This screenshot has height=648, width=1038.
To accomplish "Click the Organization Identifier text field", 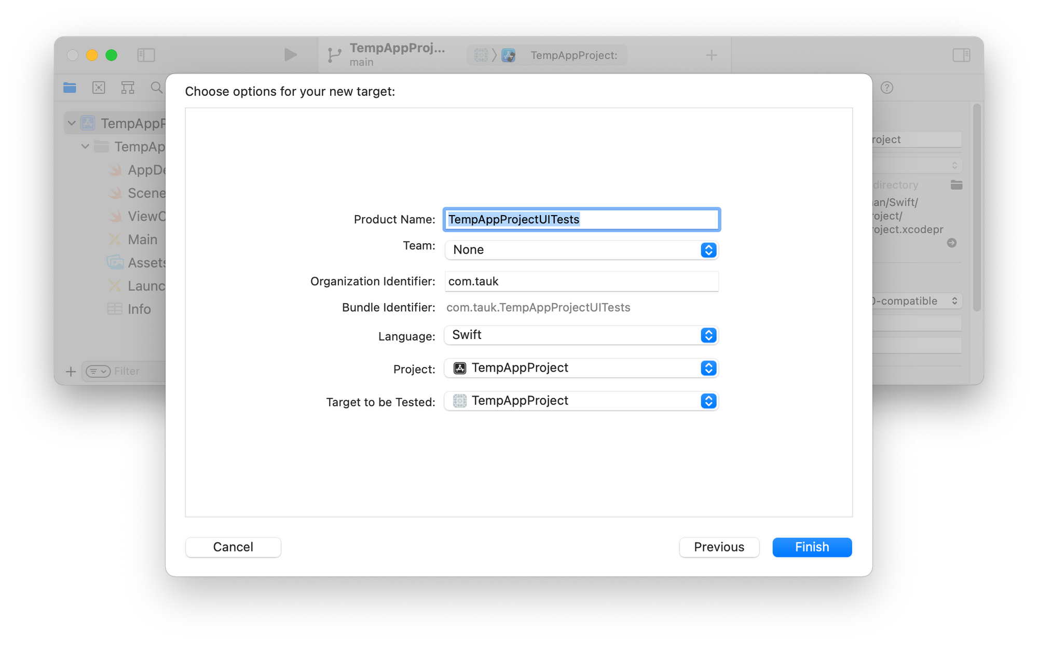I will pyautogui.click(x=581, y=281).
